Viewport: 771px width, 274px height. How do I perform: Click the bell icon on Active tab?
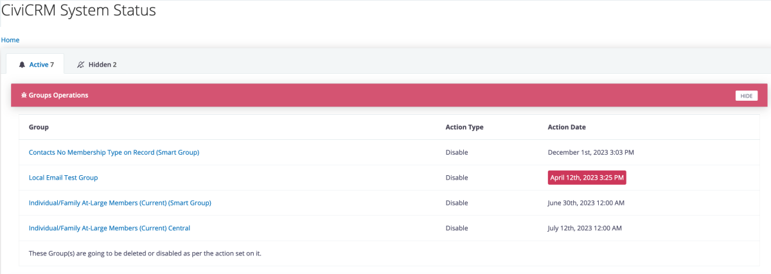coord(22,65)
